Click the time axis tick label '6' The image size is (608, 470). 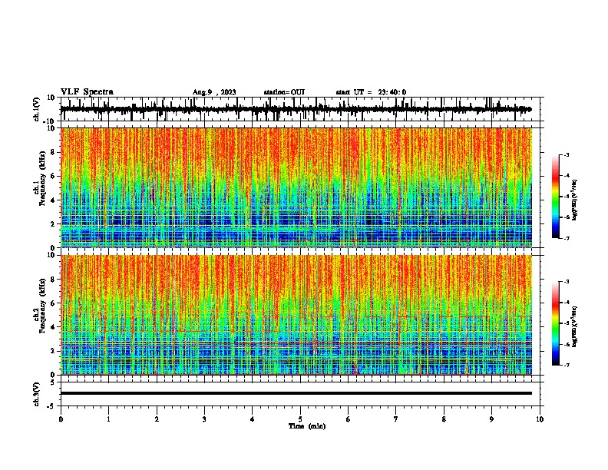pyautogui.click(x=349, y=419)
